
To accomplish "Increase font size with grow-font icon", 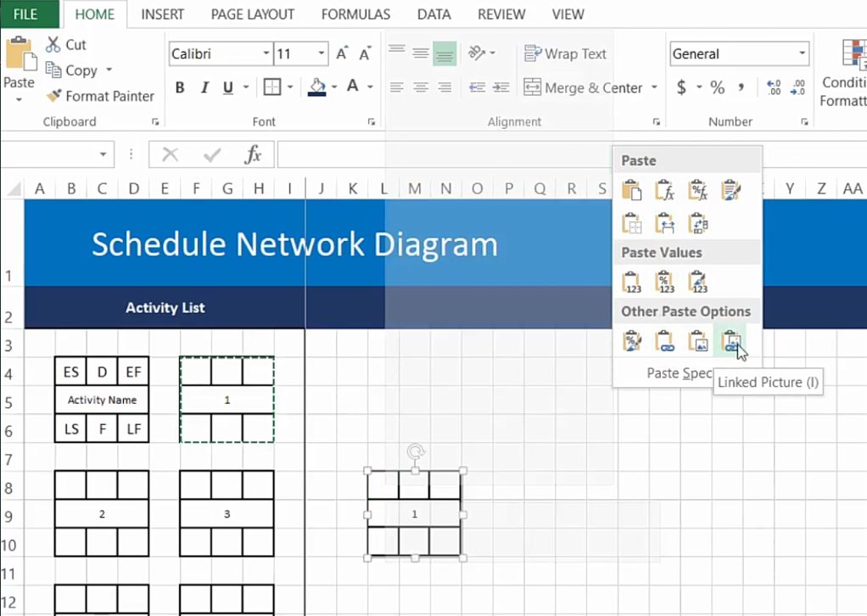I will pyautogui.click(x=342, y=53).
